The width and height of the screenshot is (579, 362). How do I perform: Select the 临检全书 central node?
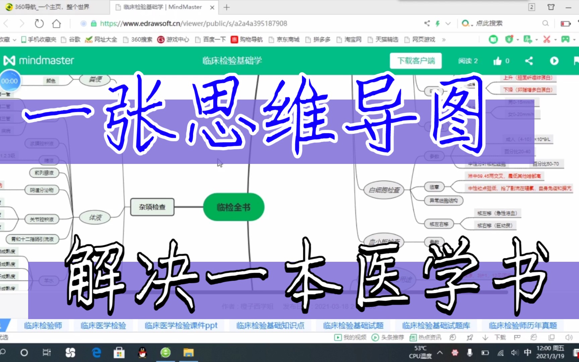click(x=234, y=207)
